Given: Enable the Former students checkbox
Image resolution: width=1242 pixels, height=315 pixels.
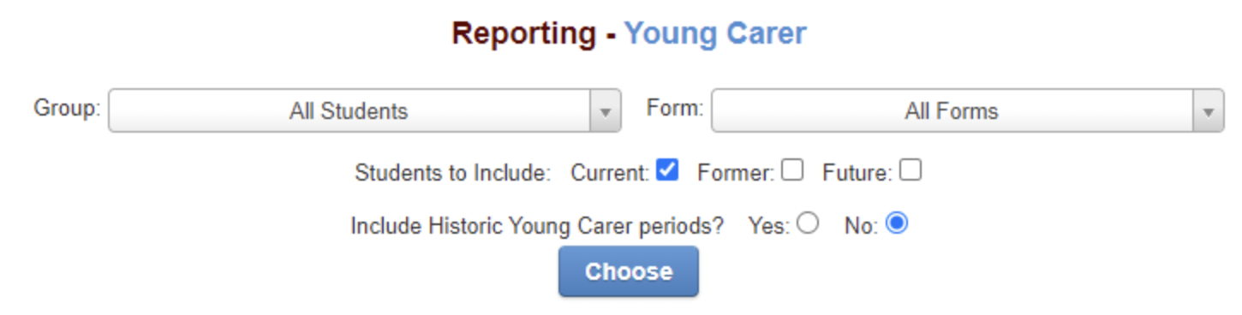Looking at the screenshot, I should click(792, 170).
